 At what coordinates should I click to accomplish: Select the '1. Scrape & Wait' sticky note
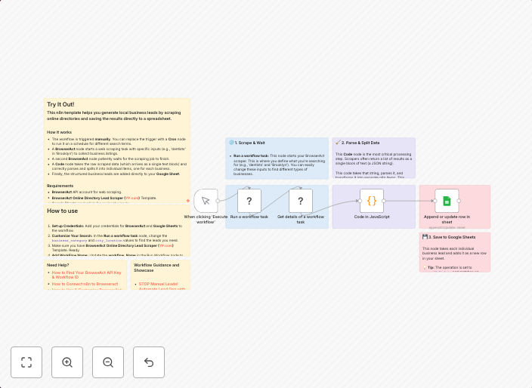coord(249,142)
